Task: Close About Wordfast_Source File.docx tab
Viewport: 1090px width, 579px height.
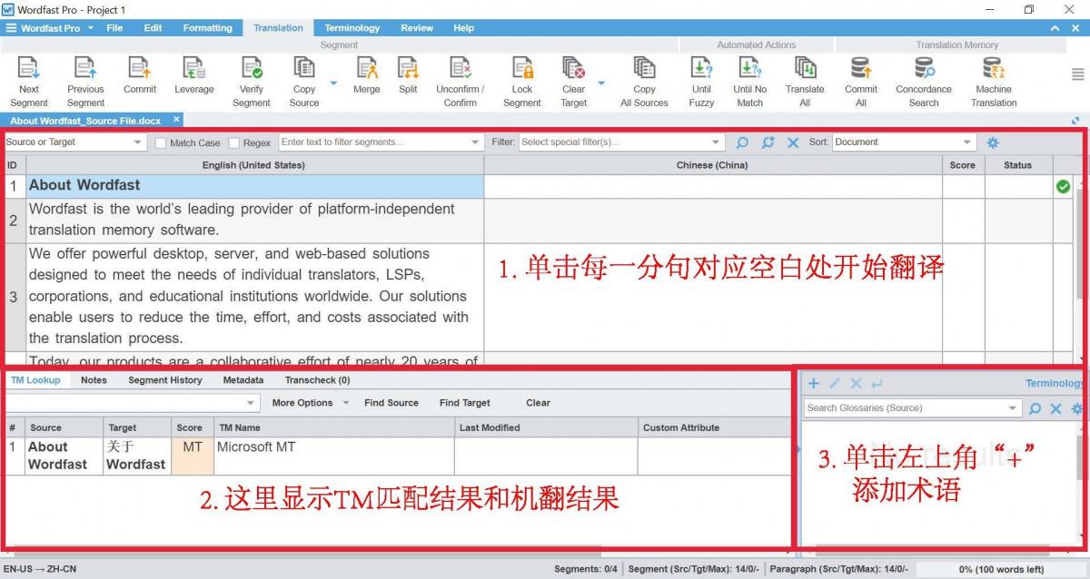Action: tap(176, 120)
